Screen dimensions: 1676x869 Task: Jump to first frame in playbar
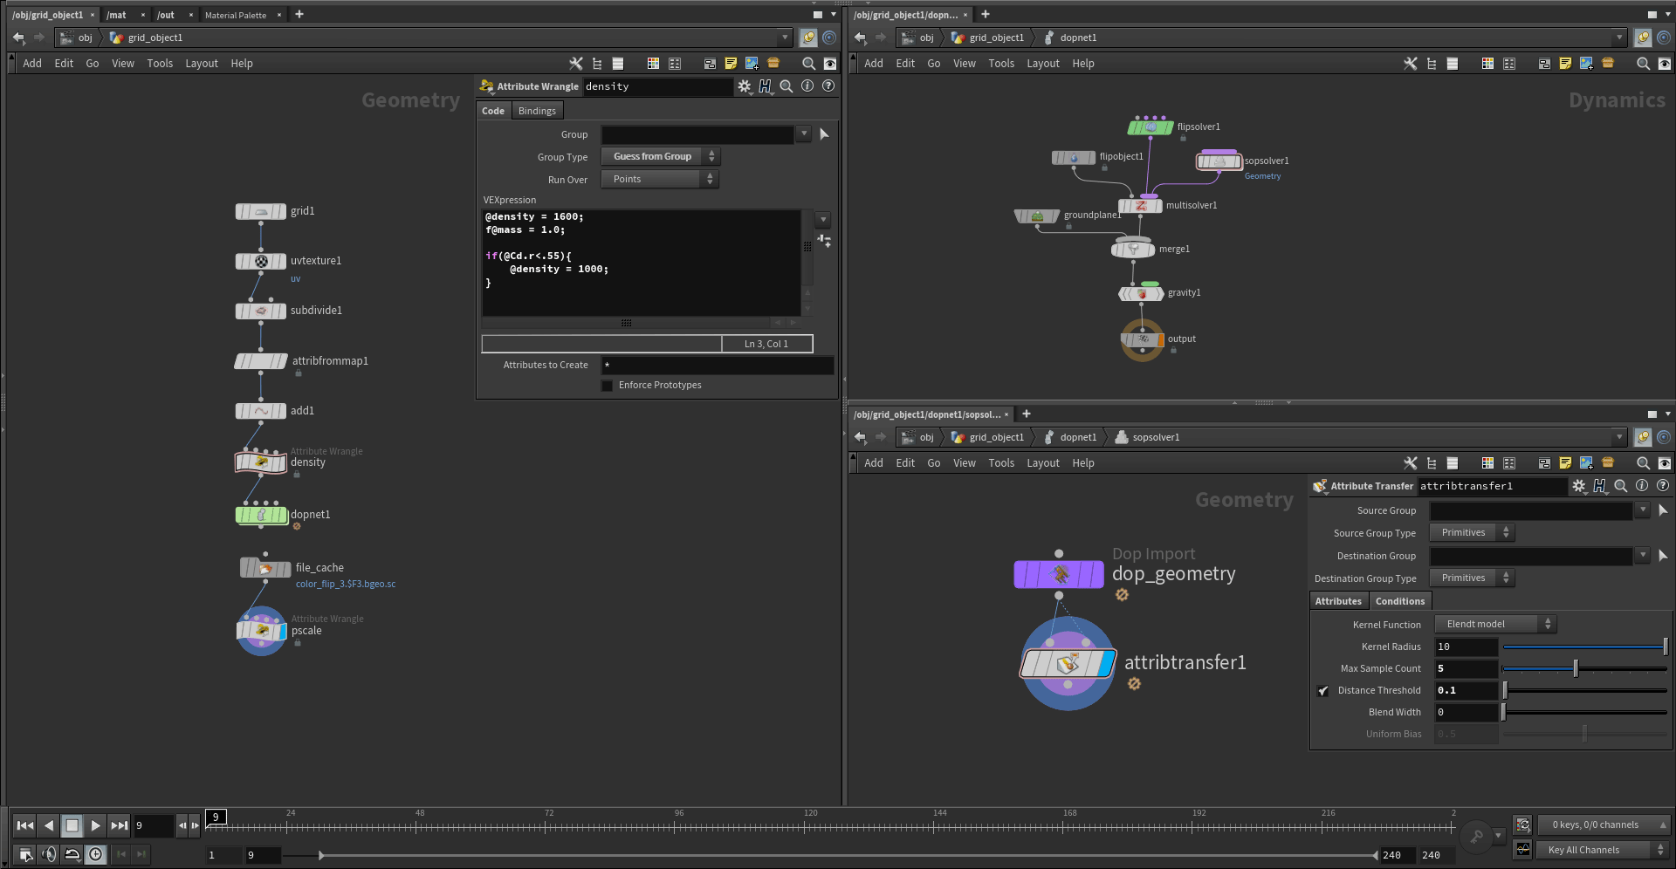point(25,825)
